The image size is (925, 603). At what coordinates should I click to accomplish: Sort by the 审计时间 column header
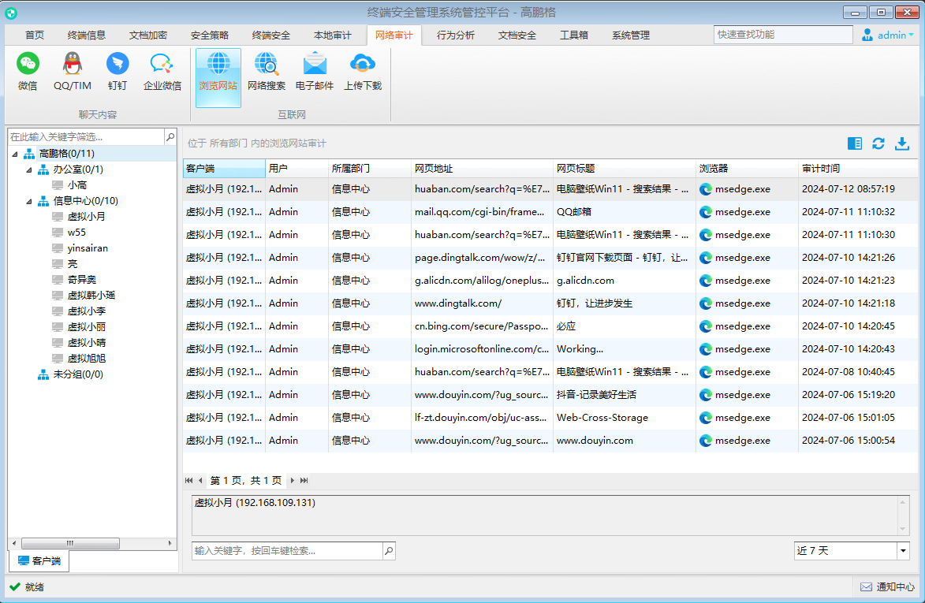point(858,169)
